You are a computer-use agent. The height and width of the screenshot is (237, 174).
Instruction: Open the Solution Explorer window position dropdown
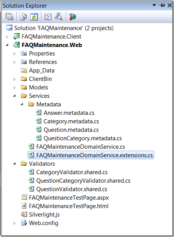click(x=154, y=5)
